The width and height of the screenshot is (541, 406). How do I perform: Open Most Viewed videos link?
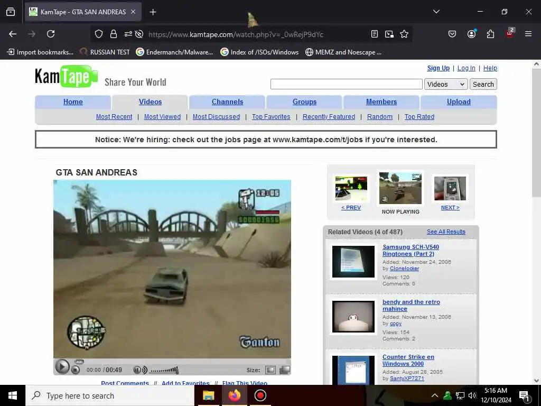point(163,117)
